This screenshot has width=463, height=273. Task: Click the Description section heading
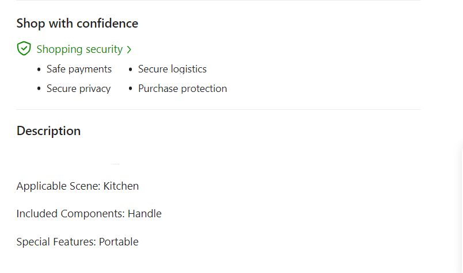point(48,131)
